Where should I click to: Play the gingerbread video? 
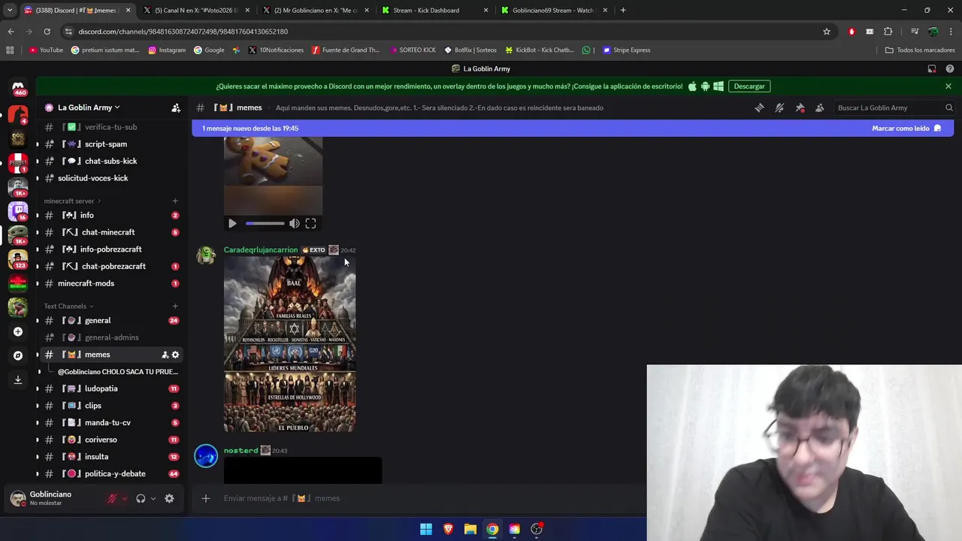[232, 223]
